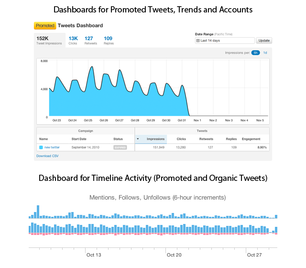Open the 127 Retweets tab
Viewport: 306px width, 268px height.
[90, 40]
